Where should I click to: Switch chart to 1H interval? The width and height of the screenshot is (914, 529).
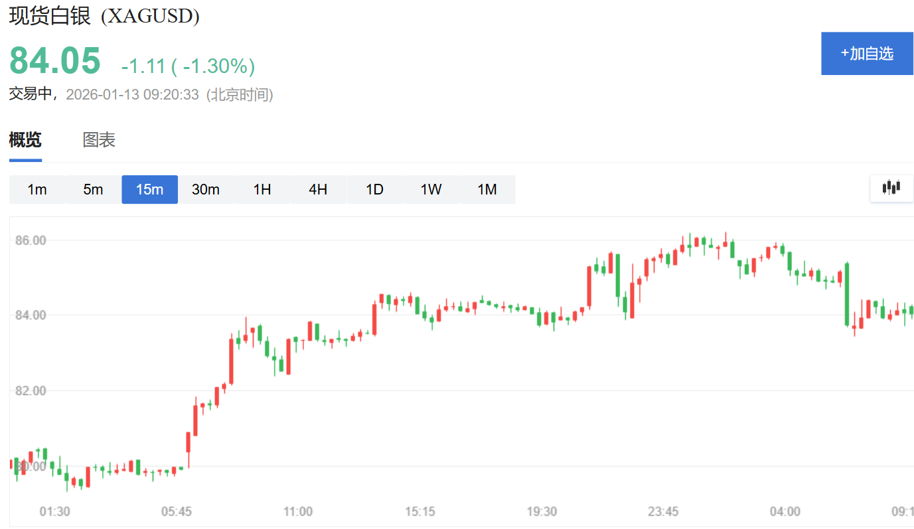coord(262,190)
